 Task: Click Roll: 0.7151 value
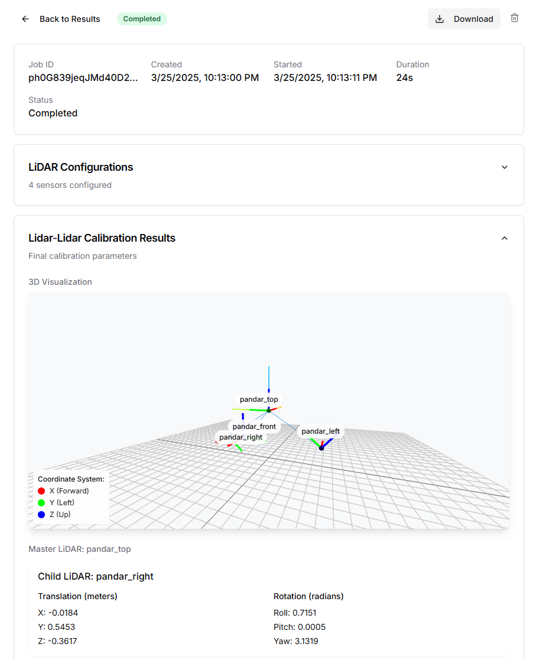295,613
